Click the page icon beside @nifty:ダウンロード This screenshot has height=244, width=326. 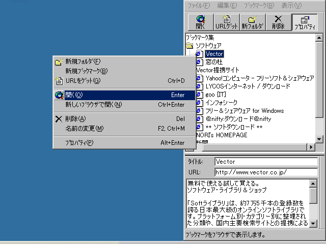pos(200,119)
